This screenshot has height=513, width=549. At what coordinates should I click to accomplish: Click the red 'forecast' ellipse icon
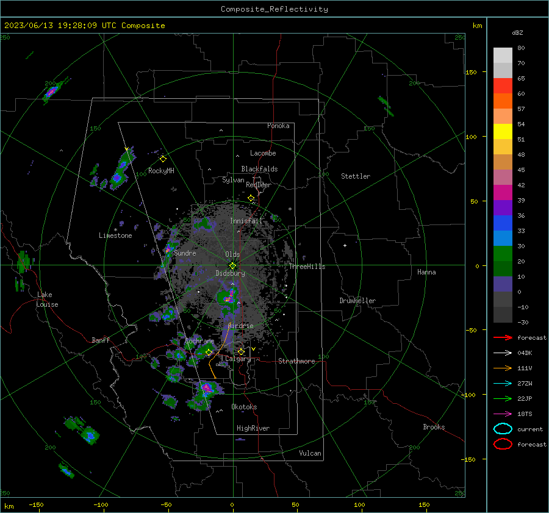pos(503,444)
